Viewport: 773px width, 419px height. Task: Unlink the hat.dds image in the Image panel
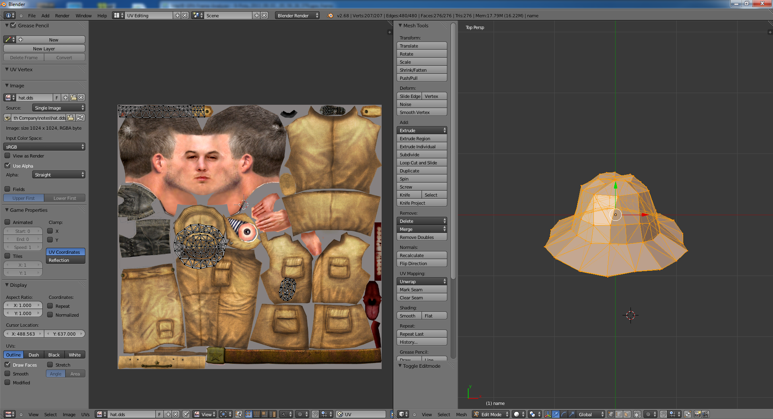point(81,97)
